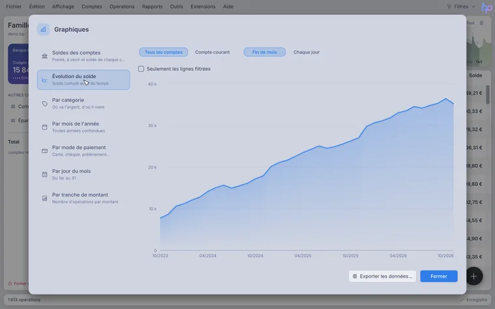Image resolution: width=495 pixels, height=309 pixels.
Task: Click the Solde column header in background
Action: (475, 75)
